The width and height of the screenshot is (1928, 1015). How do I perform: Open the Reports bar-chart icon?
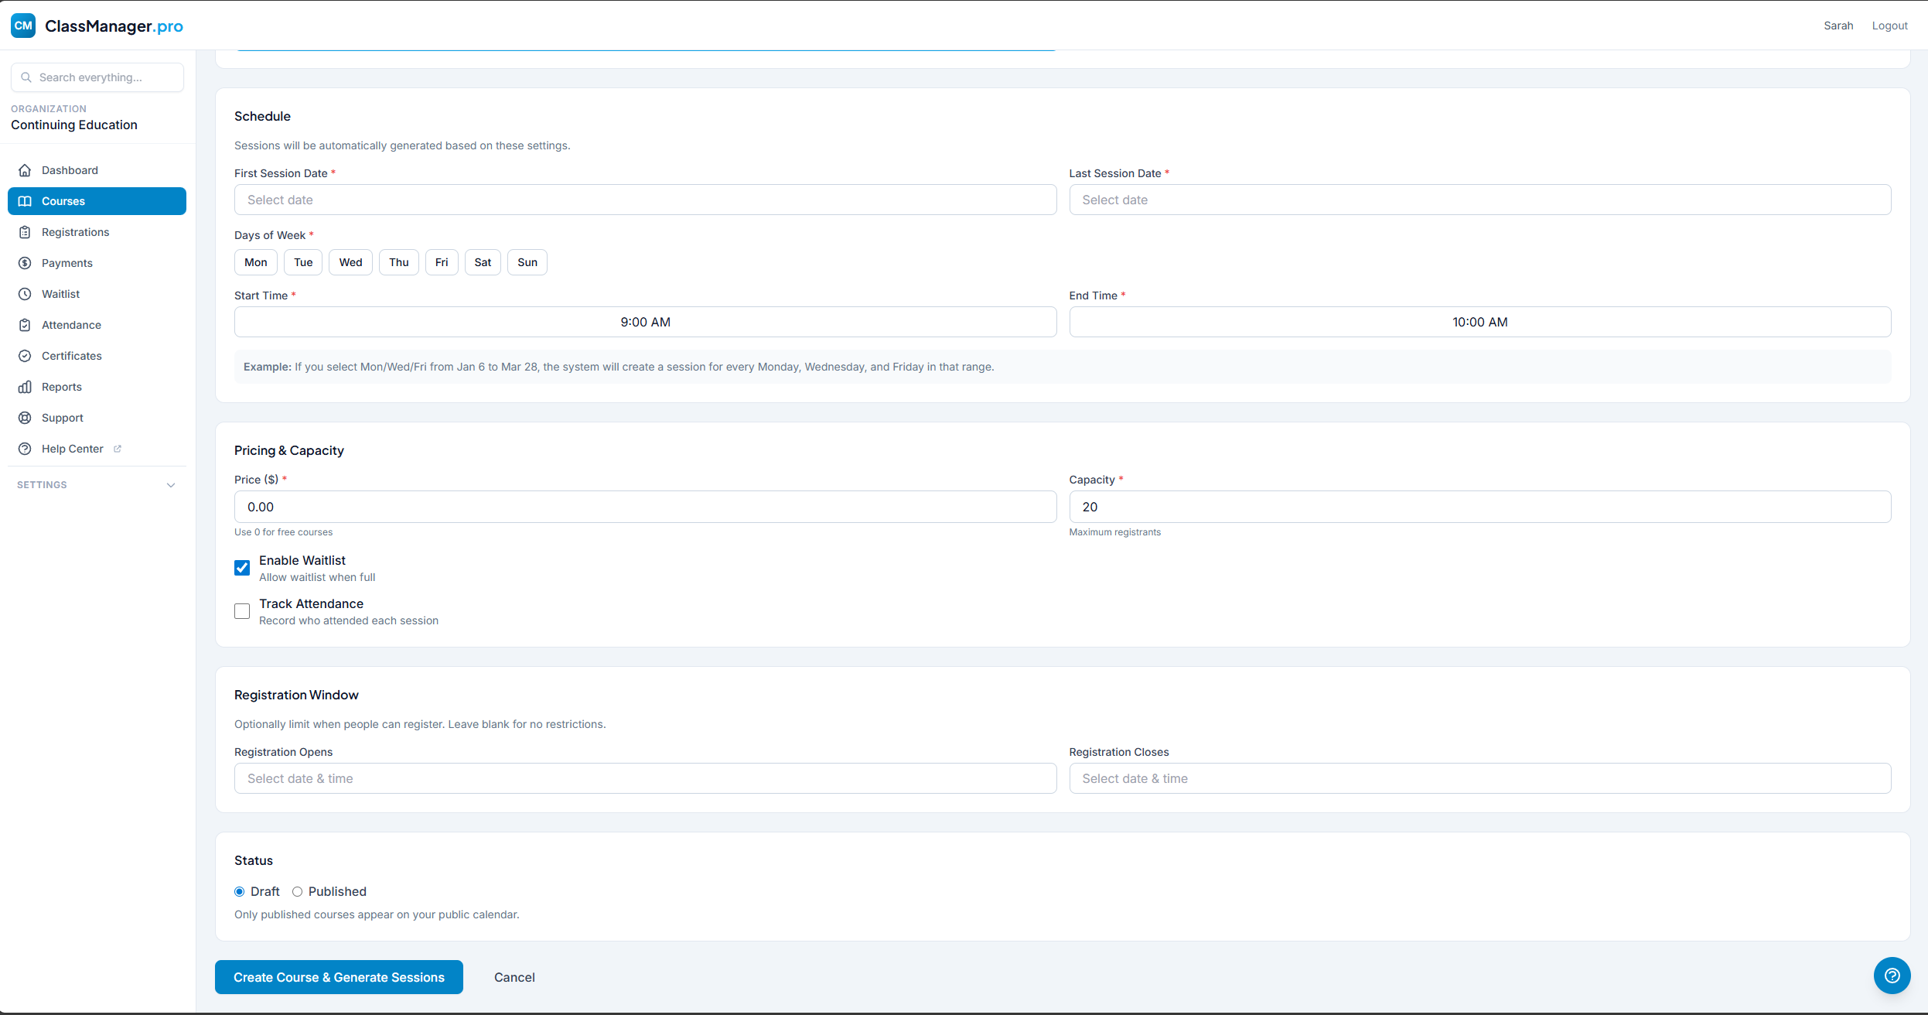click(x=25, y=386)
